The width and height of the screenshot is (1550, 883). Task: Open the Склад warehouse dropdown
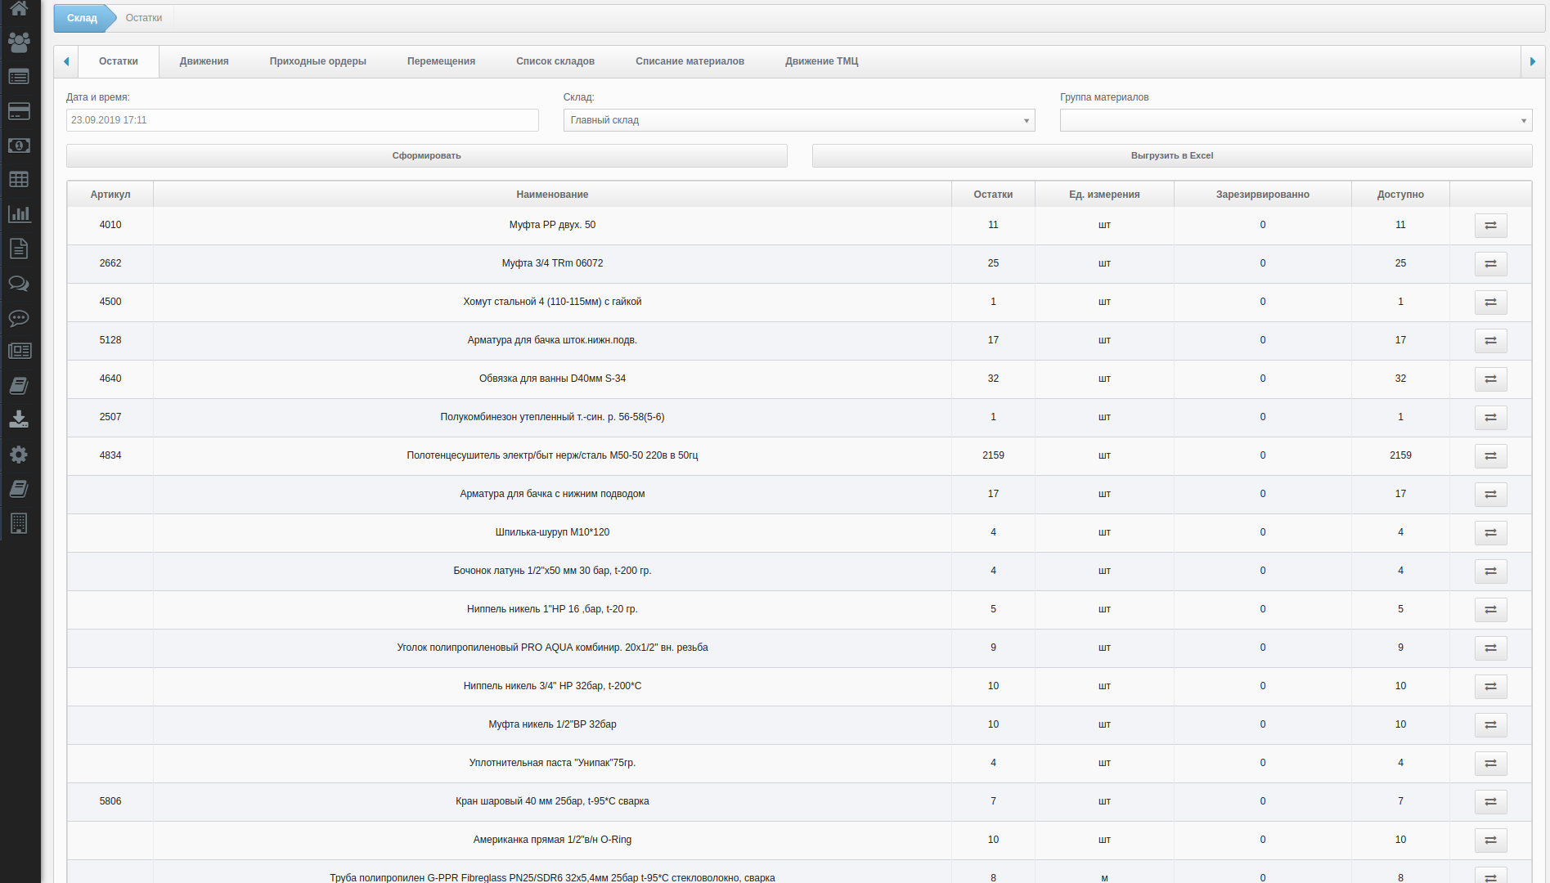tap(798, 120)
